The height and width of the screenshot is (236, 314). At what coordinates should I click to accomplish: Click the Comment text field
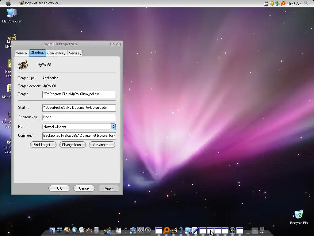tap(79, 136)
